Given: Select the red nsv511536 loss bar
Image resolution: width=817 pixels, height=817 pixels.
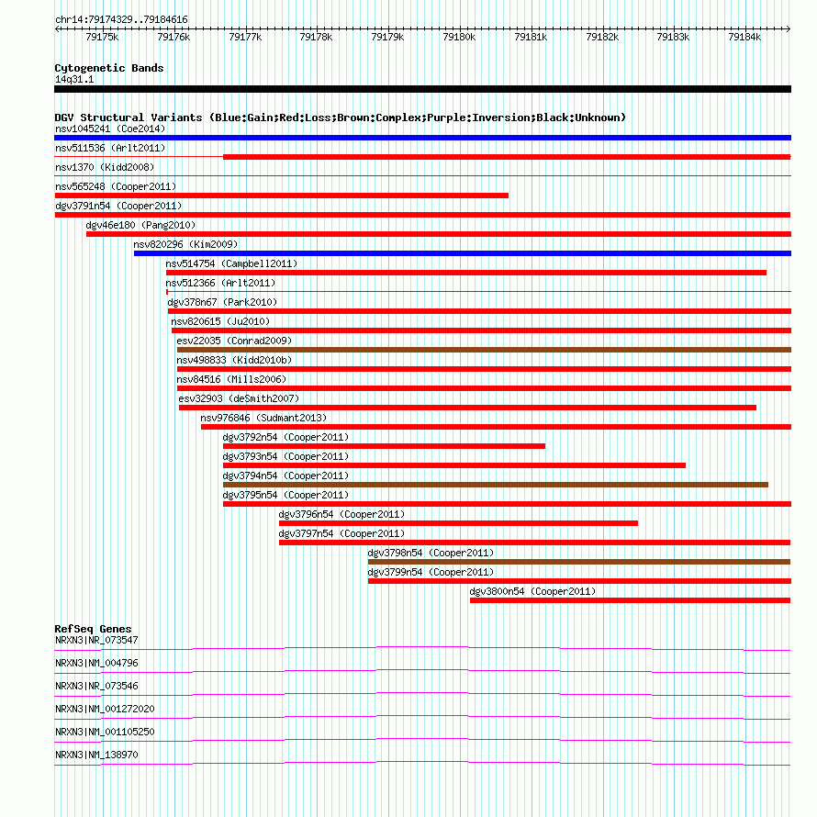Looking at the screenshot, I should point(507,157).
